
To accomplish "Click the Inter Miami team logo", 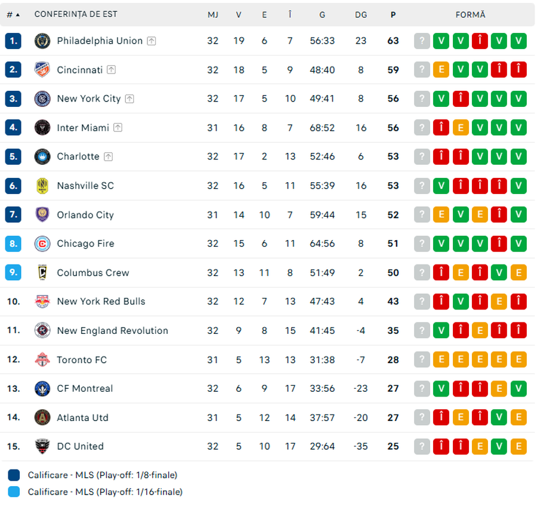I will point(42,127).
